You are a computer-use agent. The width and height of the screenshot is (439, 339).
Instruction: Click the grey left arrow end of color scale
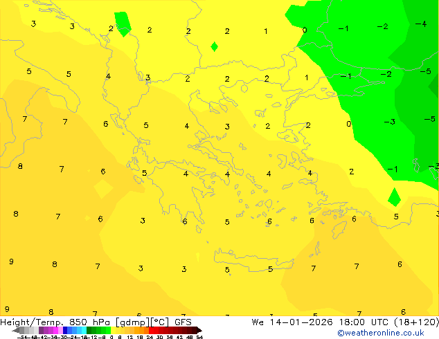click(16, 330)
